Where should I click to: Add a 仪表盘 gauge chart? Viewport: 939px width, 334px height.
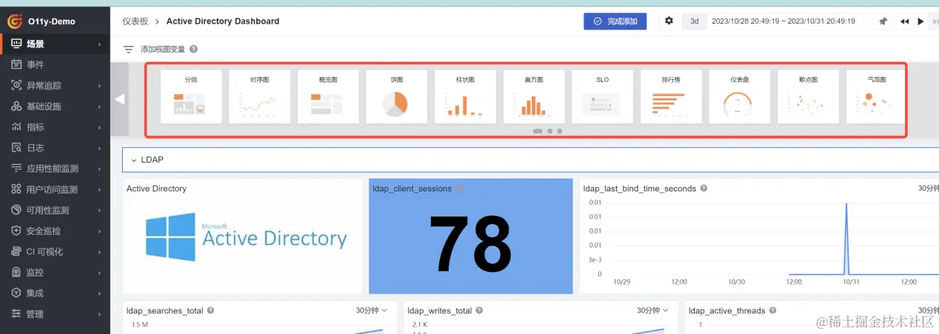click(x=739, y=96)
